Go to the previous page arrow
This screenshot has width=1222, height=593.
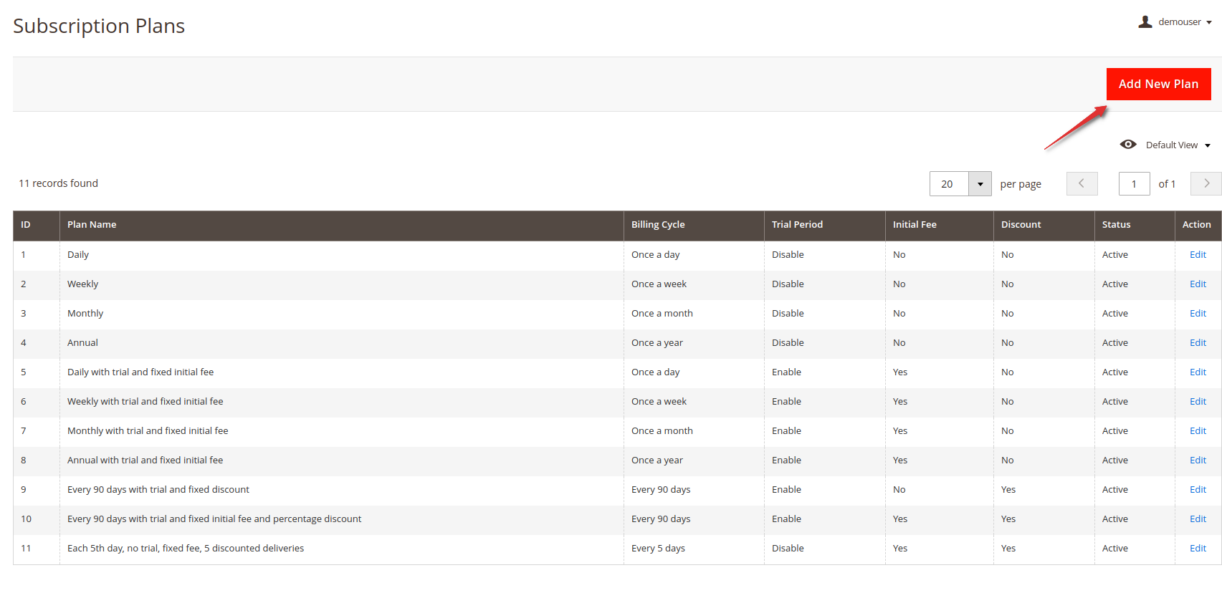click(1082, 183)
